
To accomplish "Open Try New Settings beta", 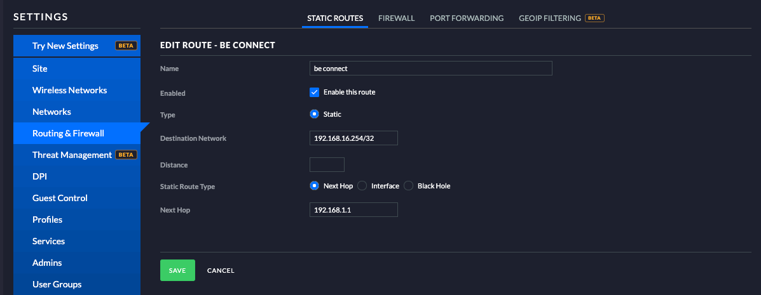I will click(x=65, y=46).
